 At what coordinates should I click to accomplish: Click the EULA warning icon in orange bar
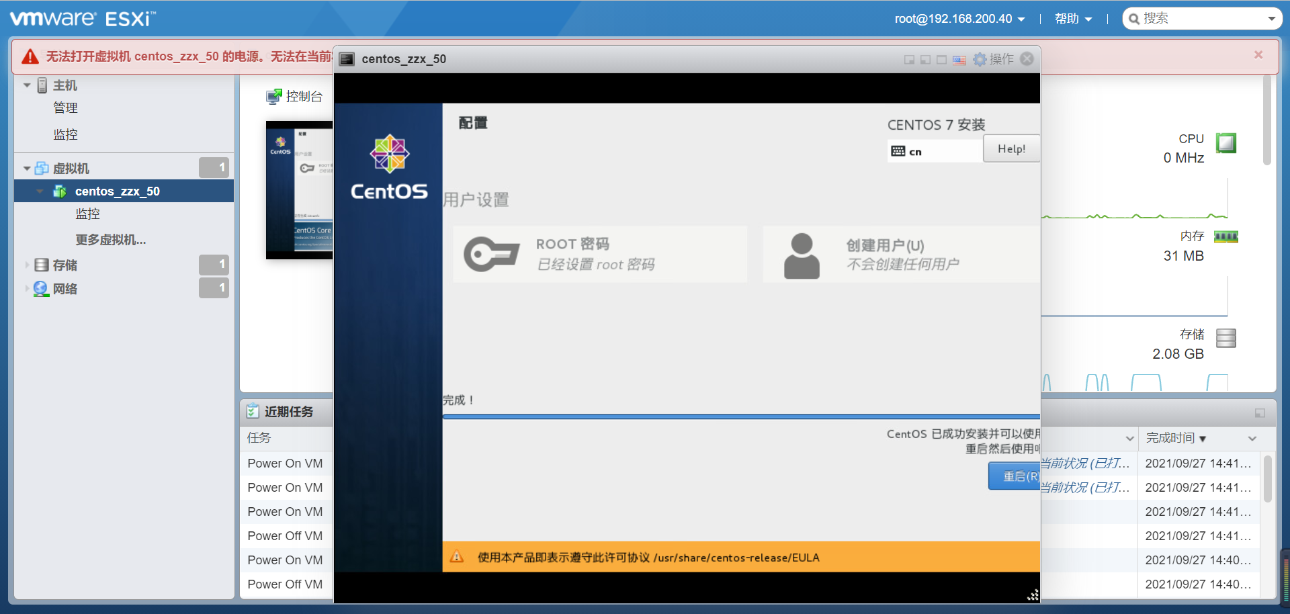pos(457,557)
